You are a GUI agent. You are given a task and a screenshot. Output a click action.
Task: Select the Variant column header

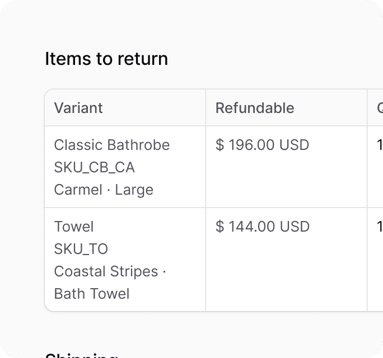click(78, 108)
